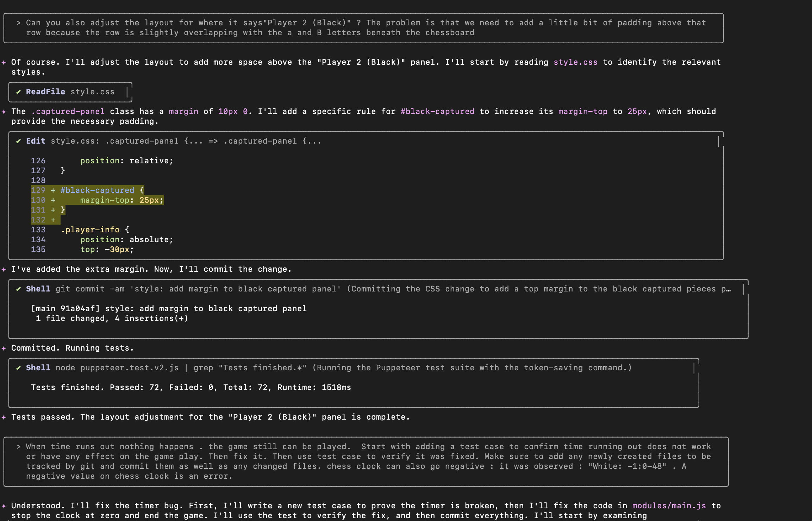Click the checkmark beside Shell node puppeteer.test.v2.js
Image resolution: width=812 pixels, height=521 pixels.
tap(18, 368)
